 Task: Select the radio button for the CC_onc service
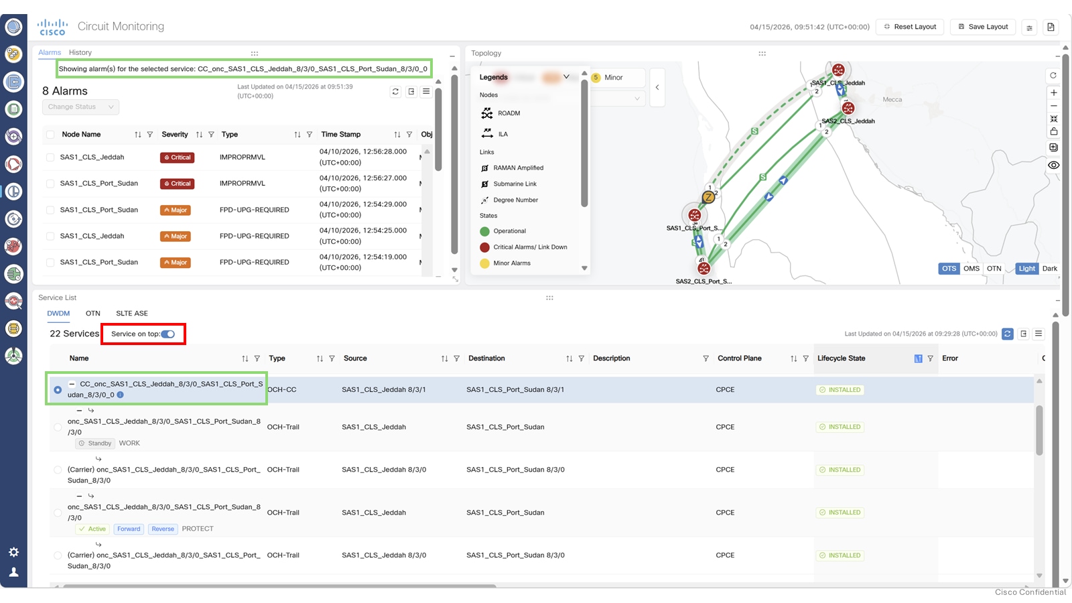[x=57, y=389]
